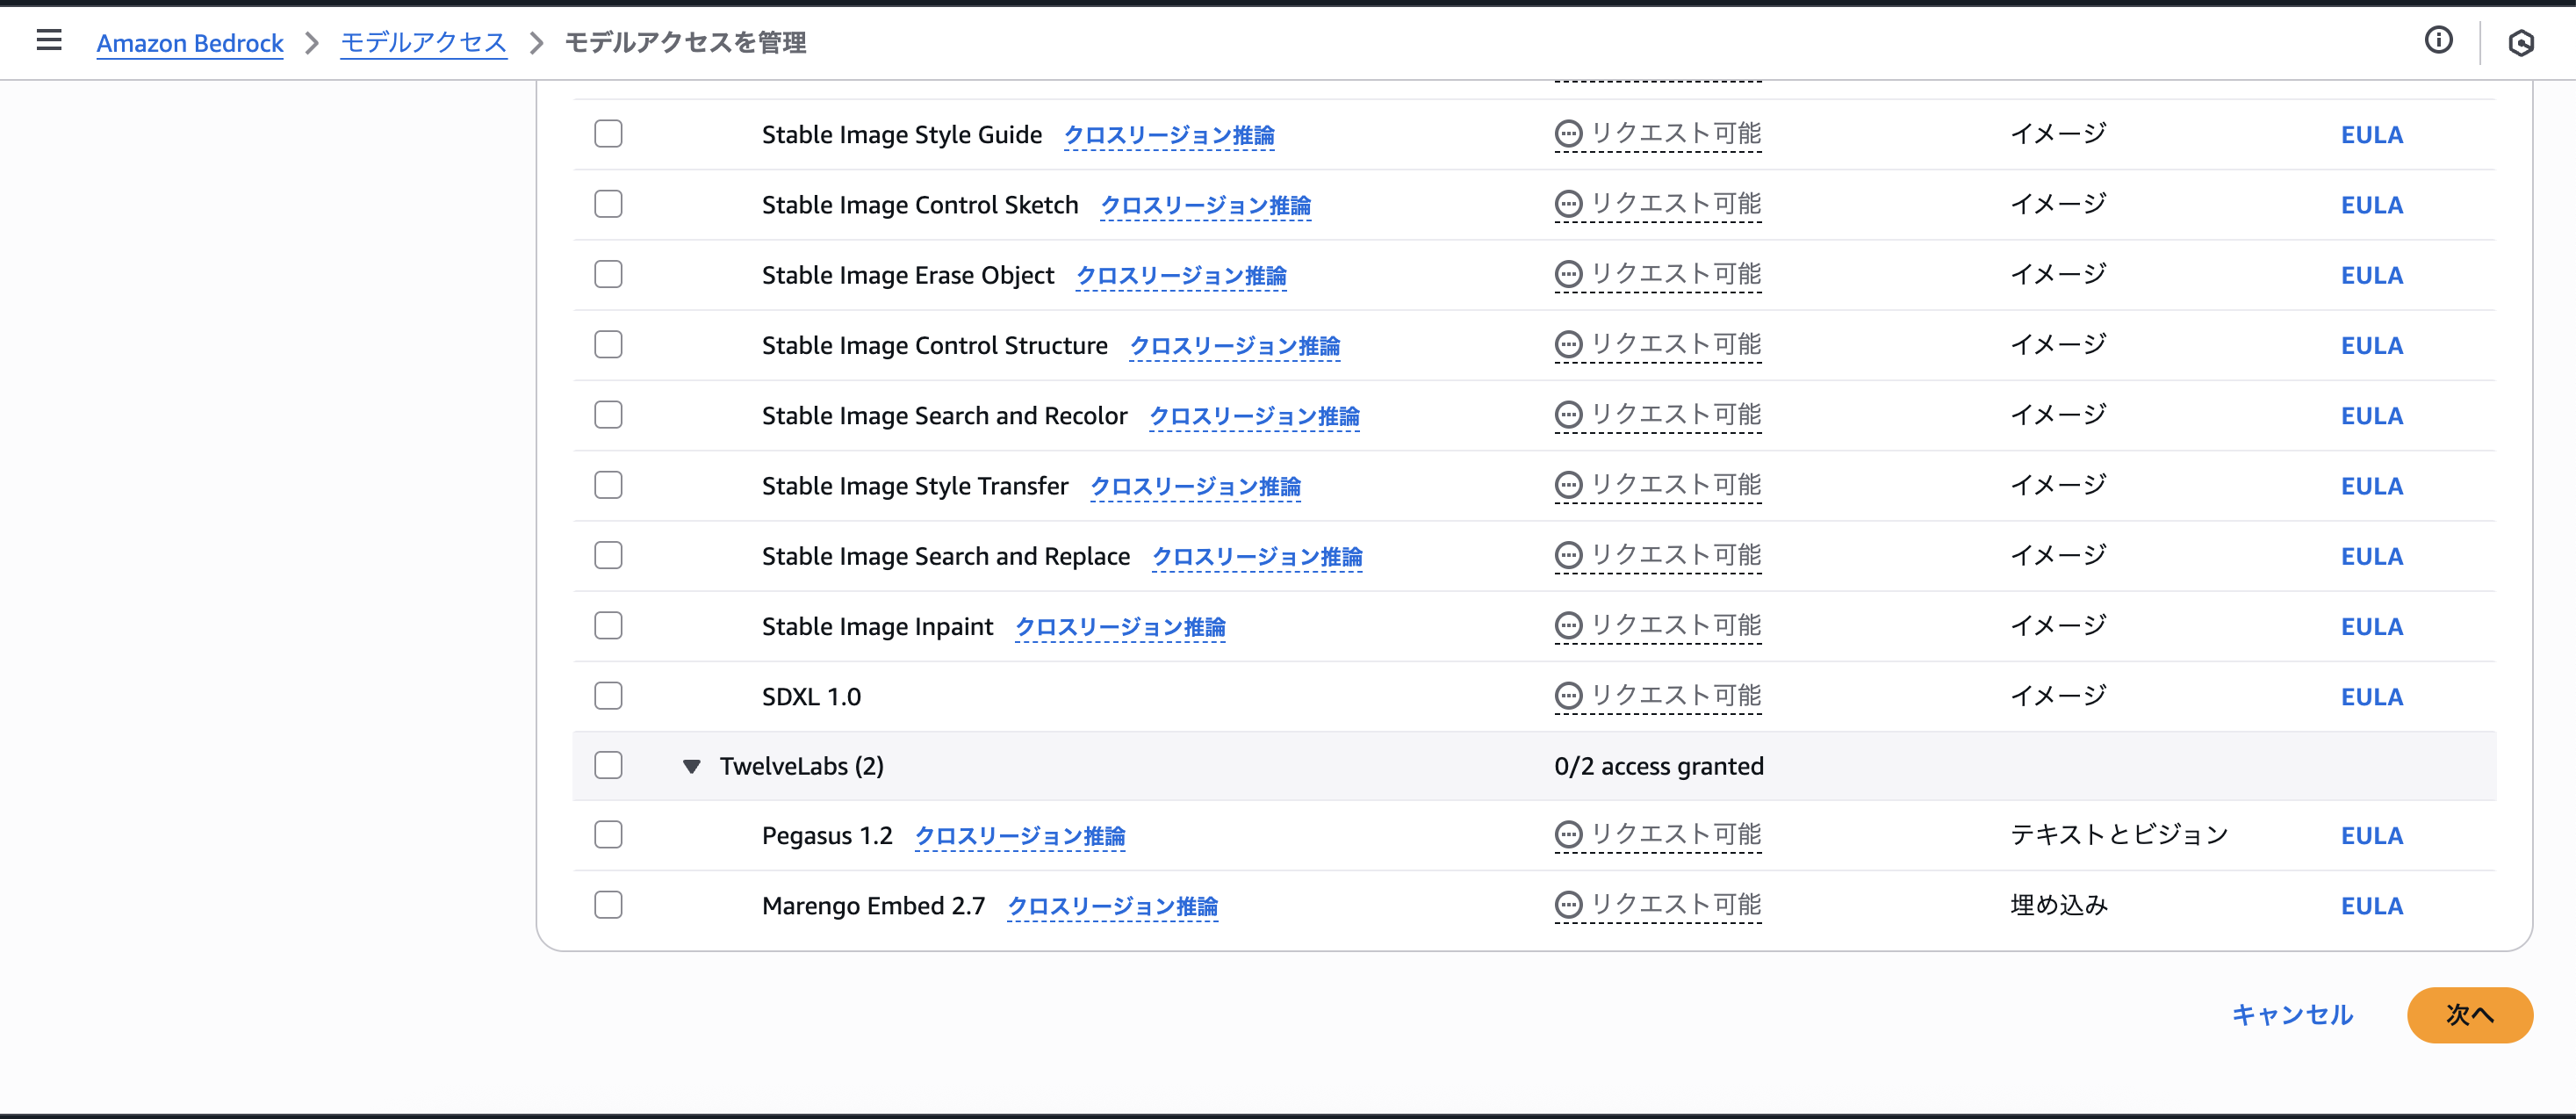Check the Stable Image Control Sketch checkbox
This screenshot has width=2576, height=1119.
pos(608,204)
